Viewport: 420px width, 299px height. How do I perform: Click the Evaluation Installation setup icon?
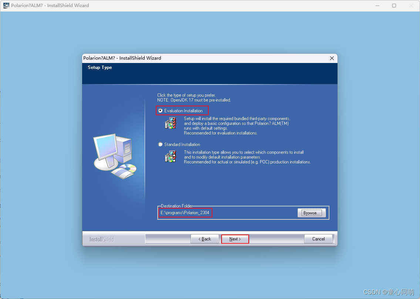tap(170, 123)
